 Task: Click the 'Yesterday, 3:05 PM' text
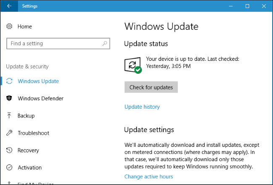(168, 66)
